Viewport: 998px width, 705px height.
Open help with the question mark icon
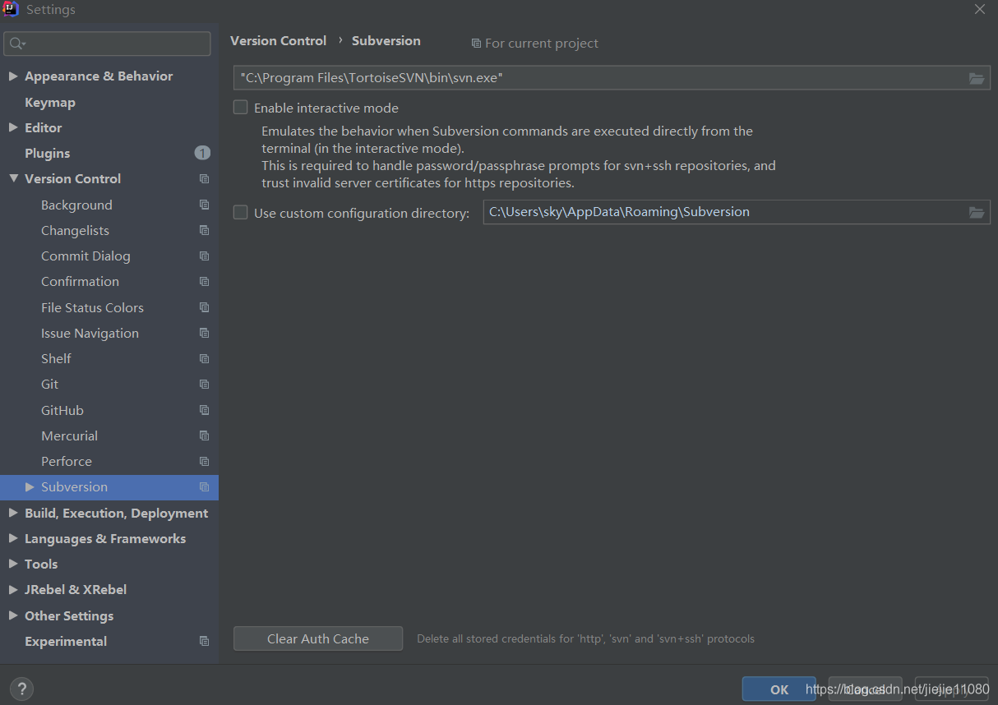(x=21, y=689)
